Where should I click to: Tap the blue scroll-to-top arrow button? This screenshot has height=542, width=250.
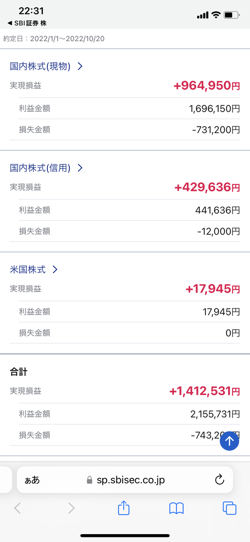click(x=229, y=441)
